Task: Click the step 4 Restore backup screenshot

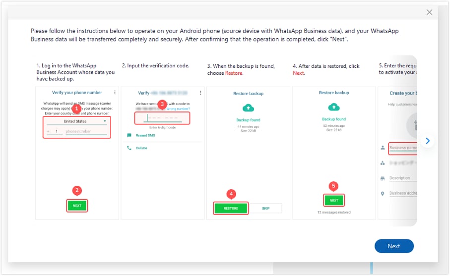Action: (334, 153)
